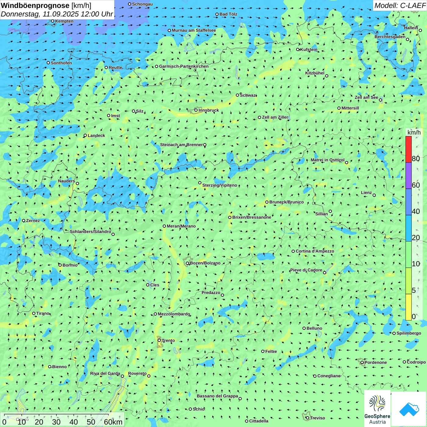Viewport: 427px width, 427px height.
Task: Click the Schongau label
Action: click(x=142, y=4)
